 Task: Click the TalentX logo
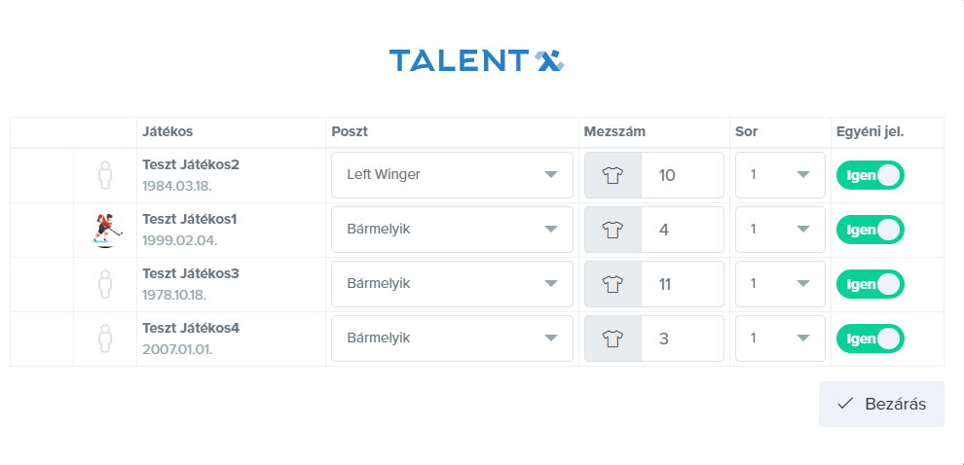tap(476, 60)
